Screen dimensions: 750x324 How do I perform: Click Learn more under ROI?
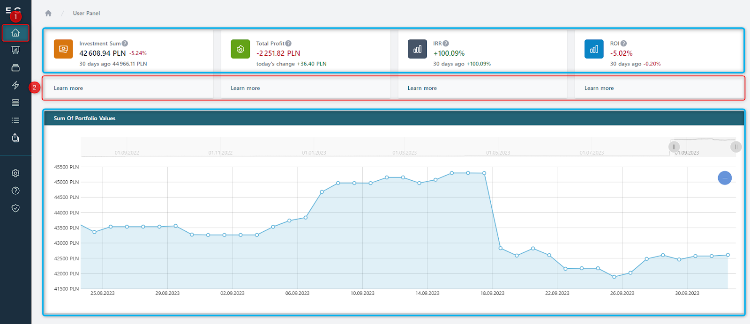click(599, 88)
